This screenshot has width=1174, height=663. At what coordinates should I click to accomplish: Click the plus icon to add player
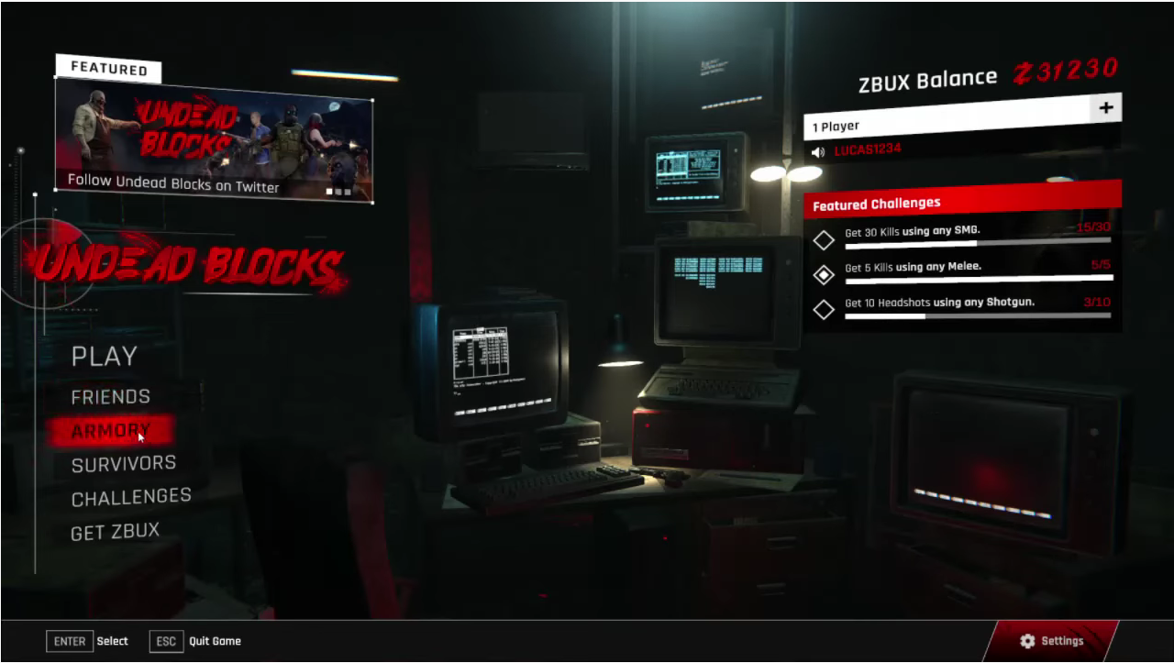coord(1106,108)
